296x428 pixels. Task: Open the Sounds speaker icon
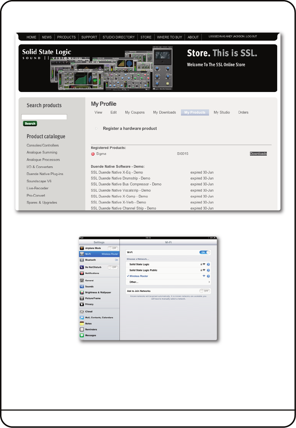click(x=82, y=287)
